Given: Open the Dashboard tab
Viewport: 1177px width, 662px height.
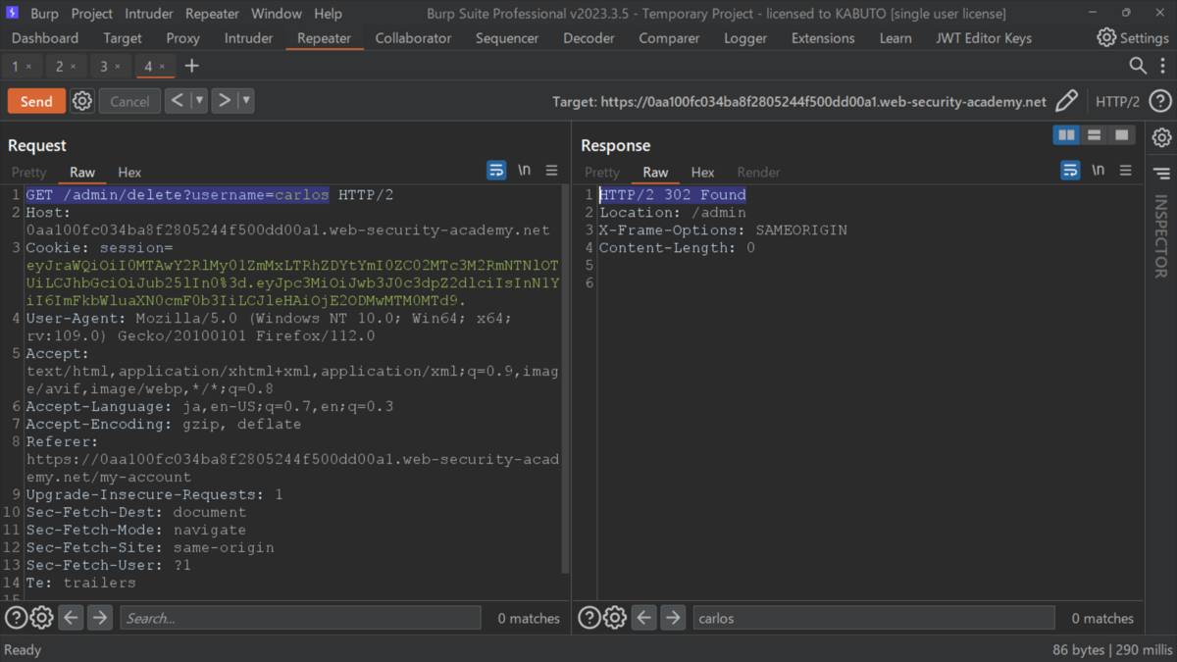Looking at the screenshot, I should coord(45,38).
